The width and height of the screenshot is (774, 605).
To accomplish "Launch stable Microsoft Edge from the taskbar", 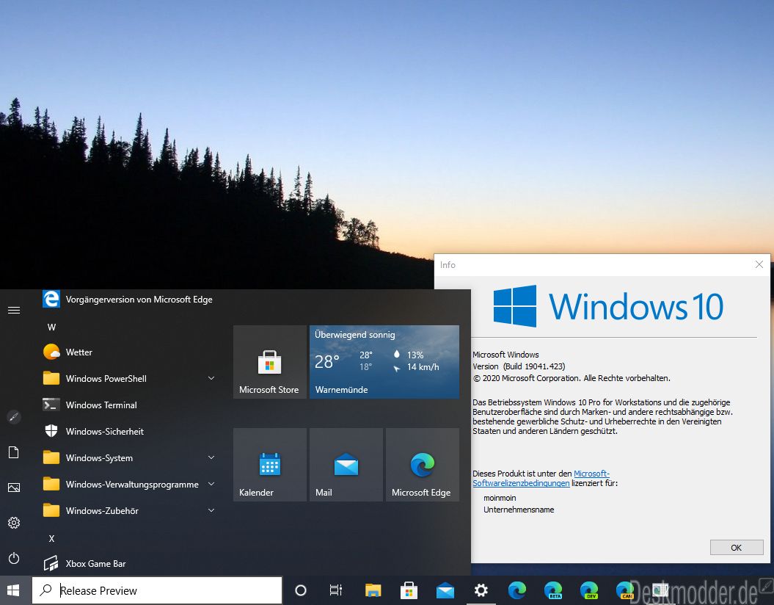I will click(x=516, y=590).
